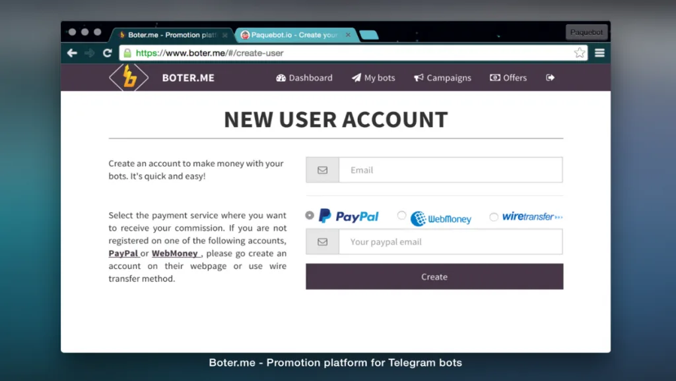676x381 pixels.
Task: Click the BOTER.ME brand name
Action: coord(188,78)
